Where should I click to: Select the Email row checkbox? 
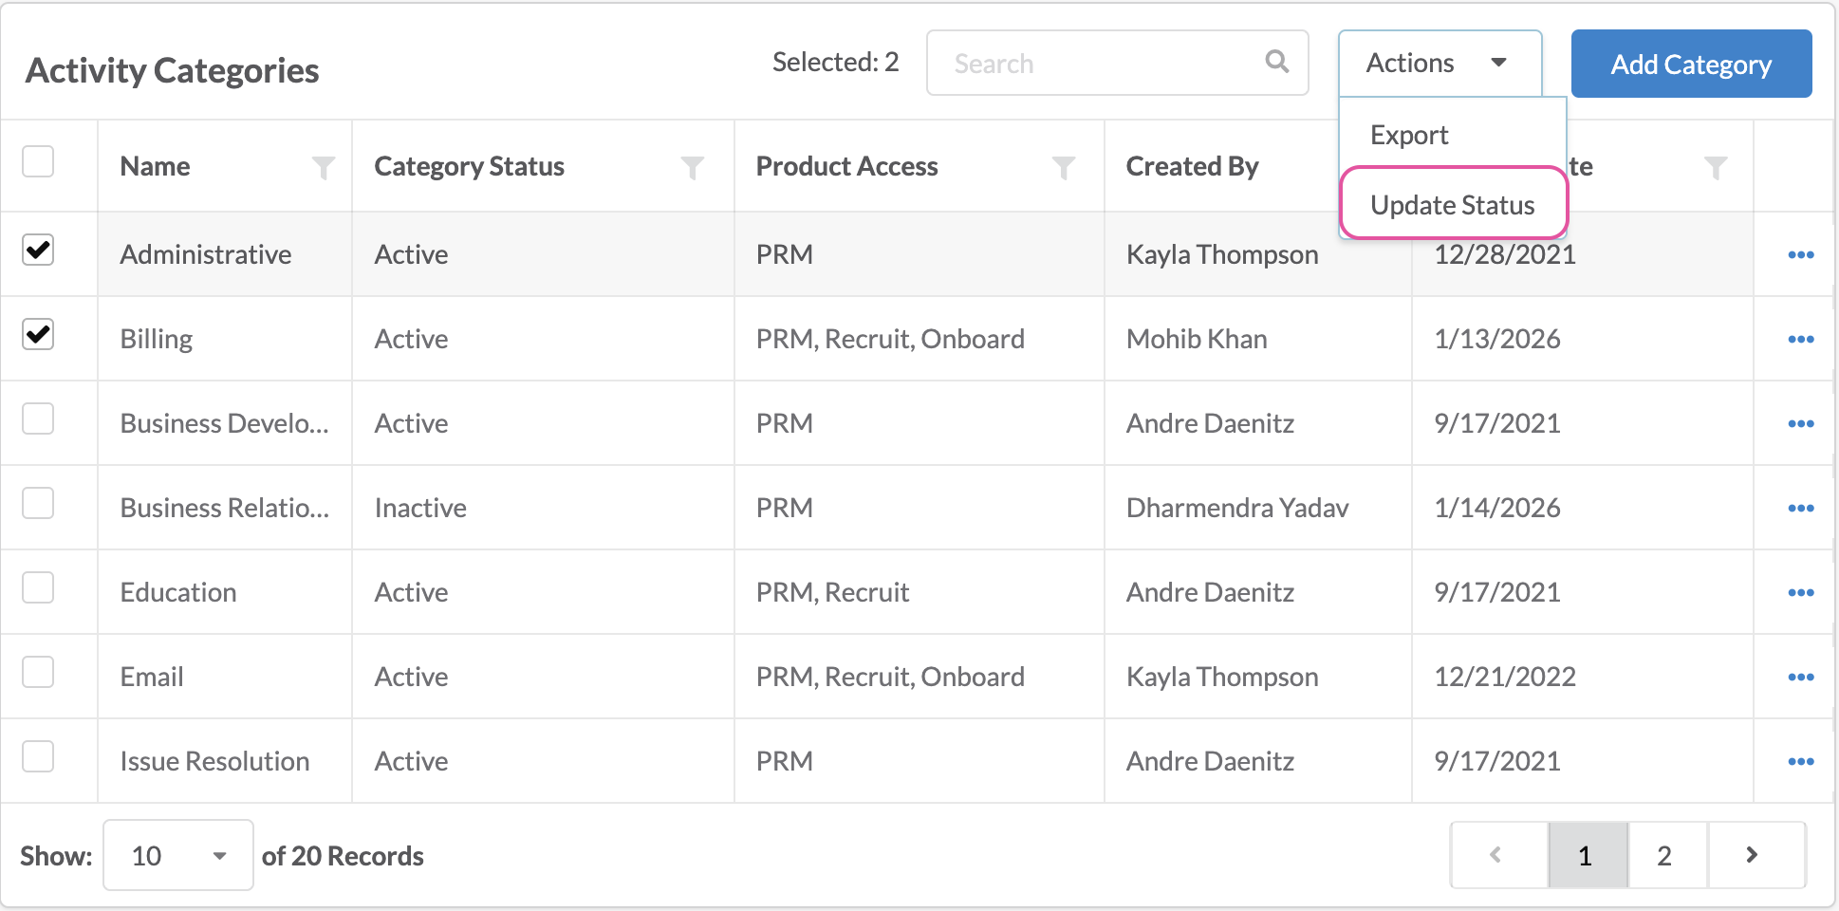click(x=38, y=673)
